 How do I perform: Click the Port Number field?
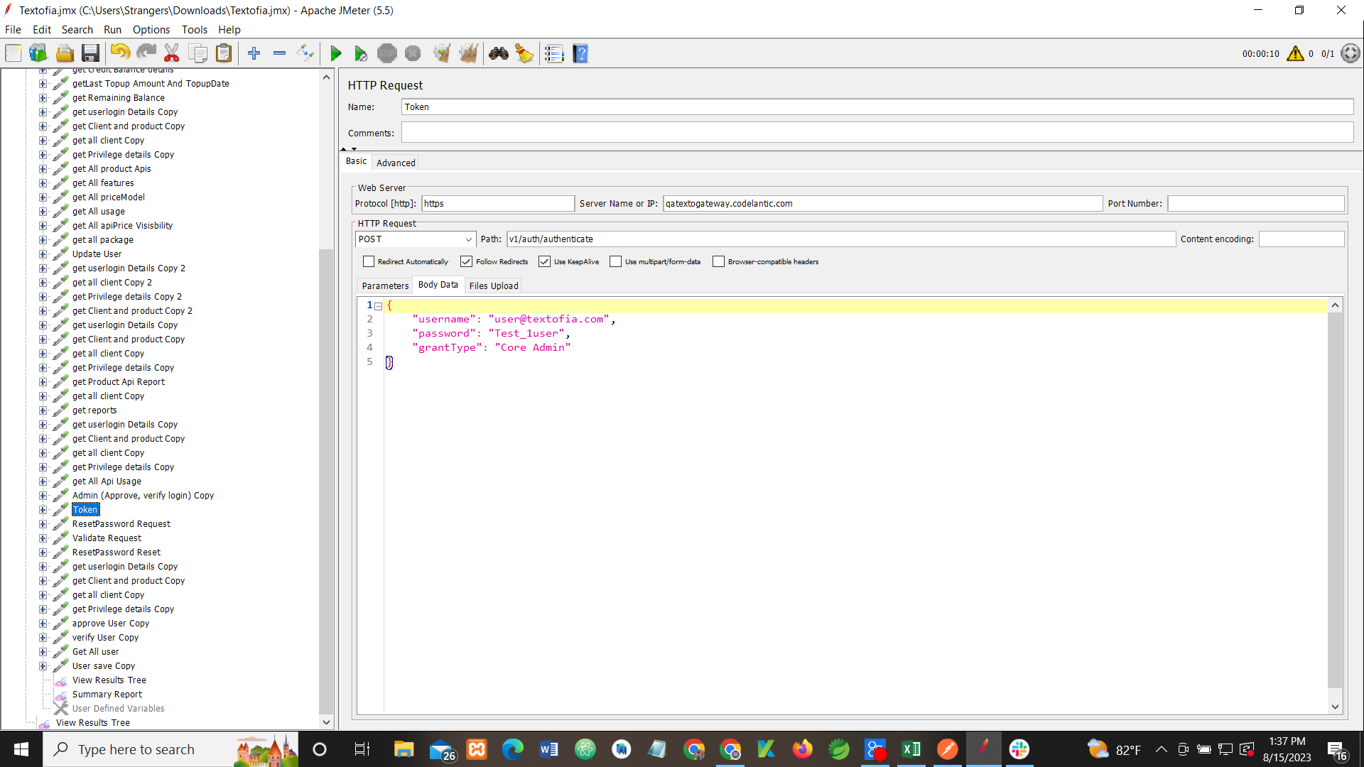[1256, 204]
